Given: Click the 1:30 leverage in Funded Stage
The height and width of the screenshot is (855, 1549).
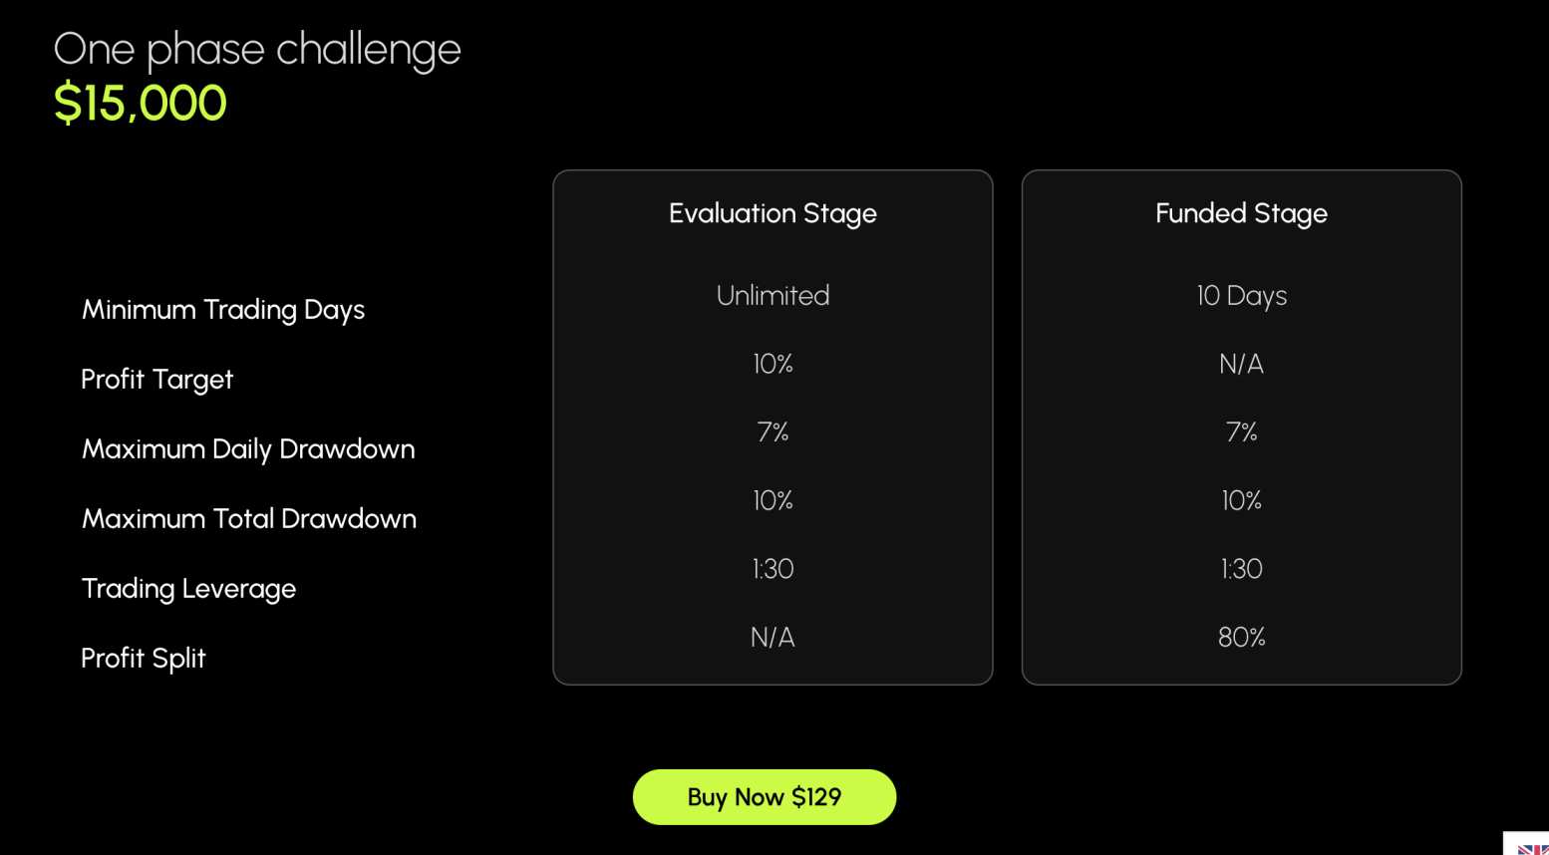Looking at the screenshot, I should click(x=1241, y=569).
